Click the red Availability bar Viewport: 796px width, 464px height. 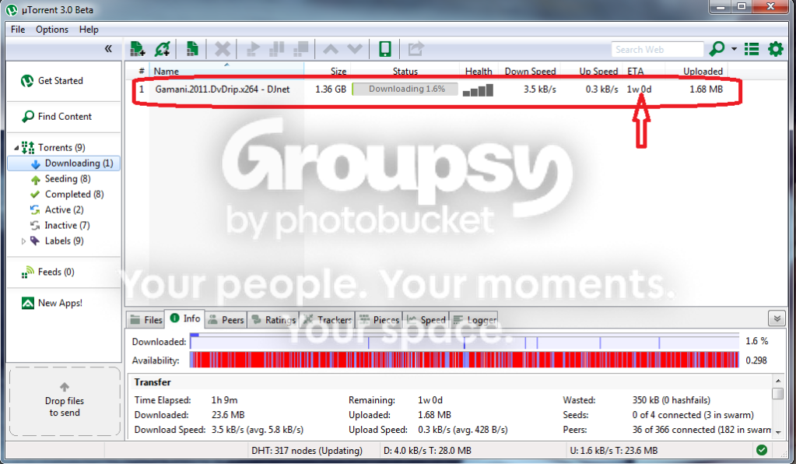tap(465, 360)
